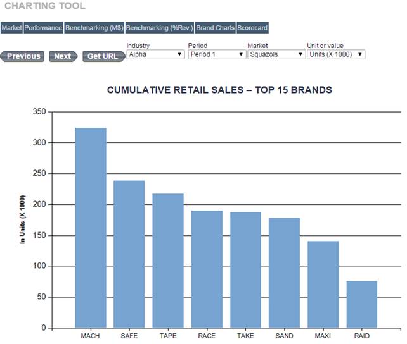Image resolution: width=407 pixels, height=344 pixels.
Task: Expand the Industry dropdown showing Alpha
Action: (155, 54)
